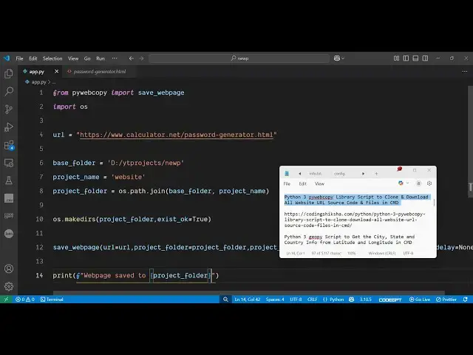Open the Extensions view with update badge
This screenshot has width=473, height=355.
coord(9,145)
